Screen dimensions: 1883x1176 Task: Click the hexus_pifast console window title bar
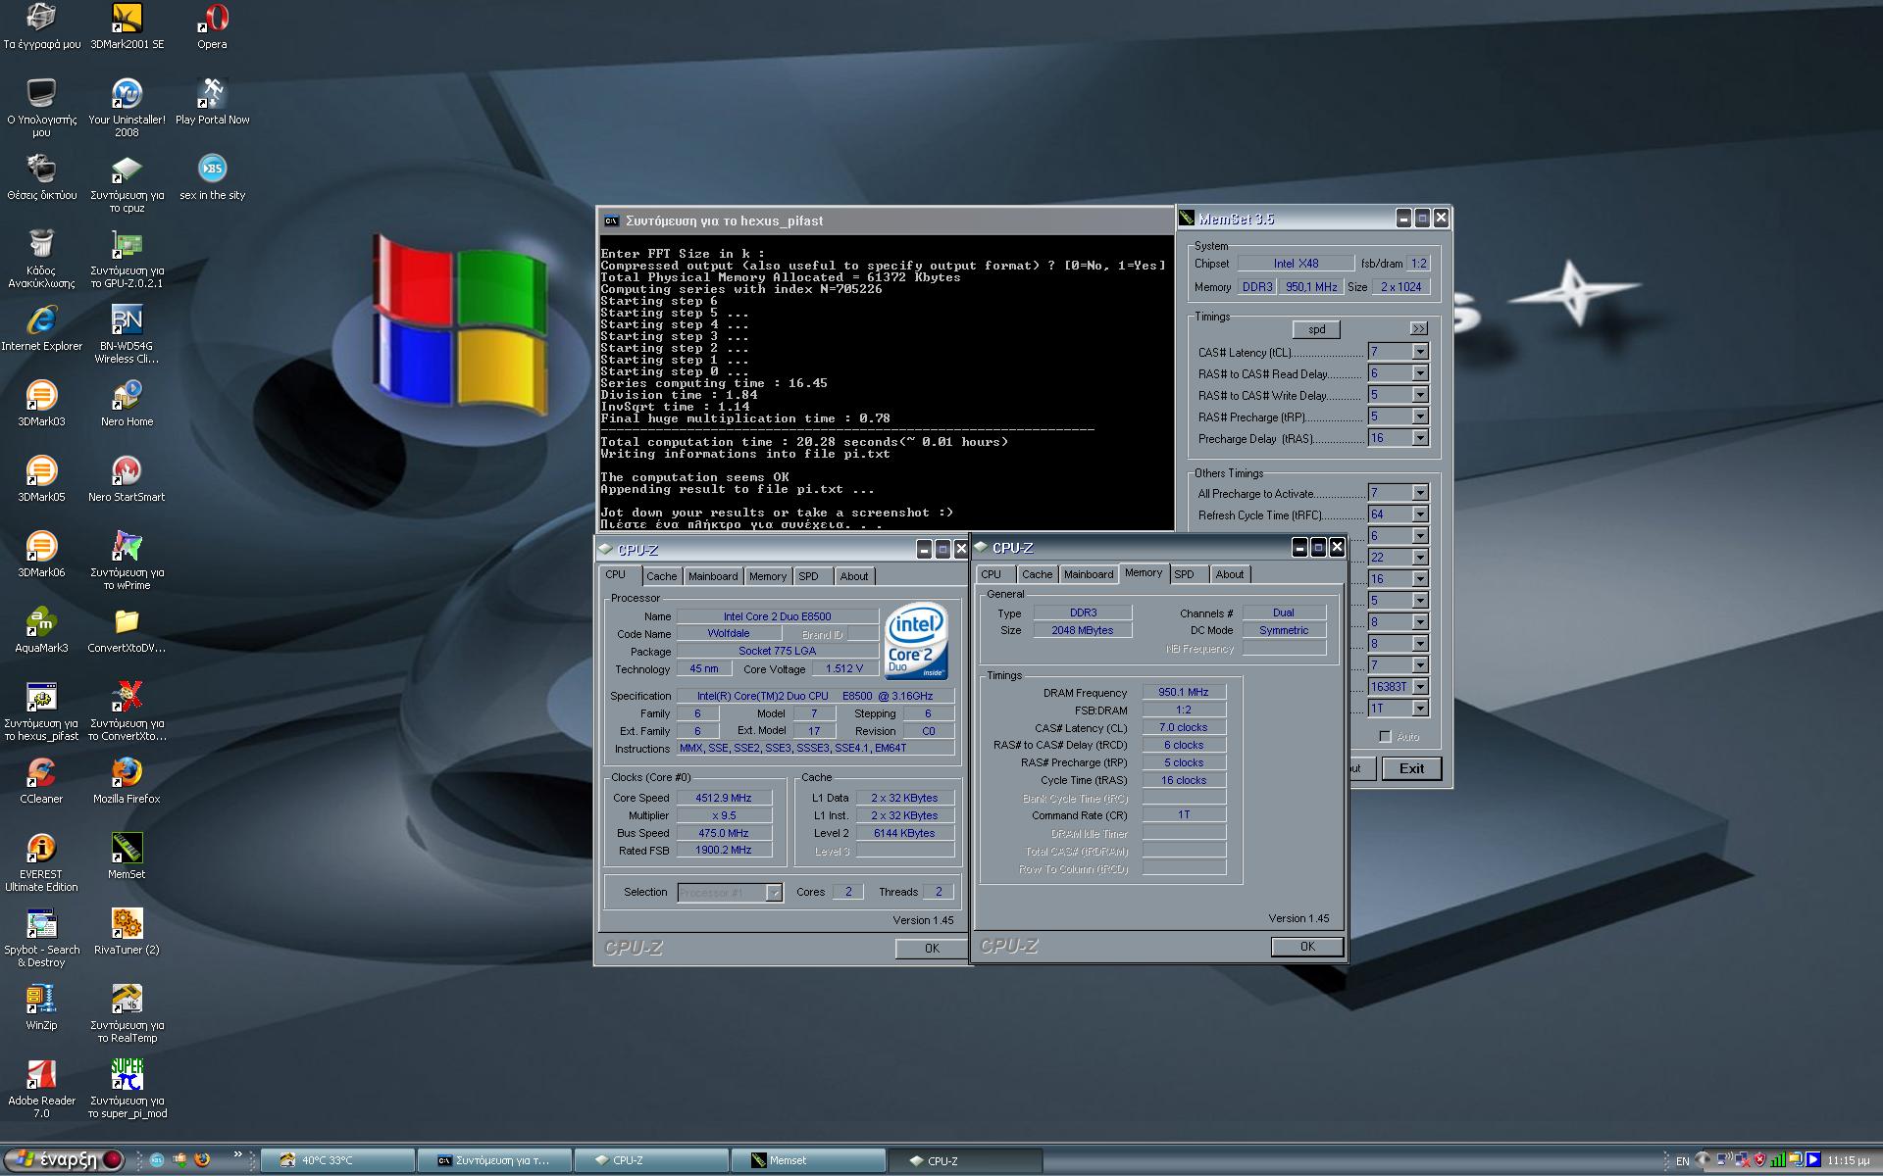[886, 220]
